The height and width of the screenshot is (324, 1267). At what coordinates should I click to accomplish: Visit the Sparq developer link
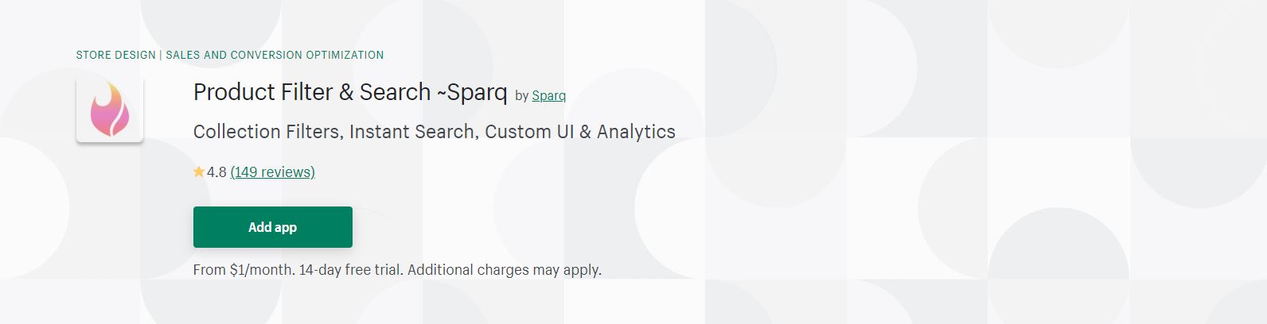[x=549, y=95]
